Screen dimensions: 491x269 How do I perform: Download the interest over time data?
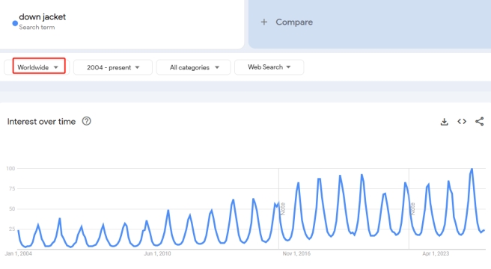444,122
